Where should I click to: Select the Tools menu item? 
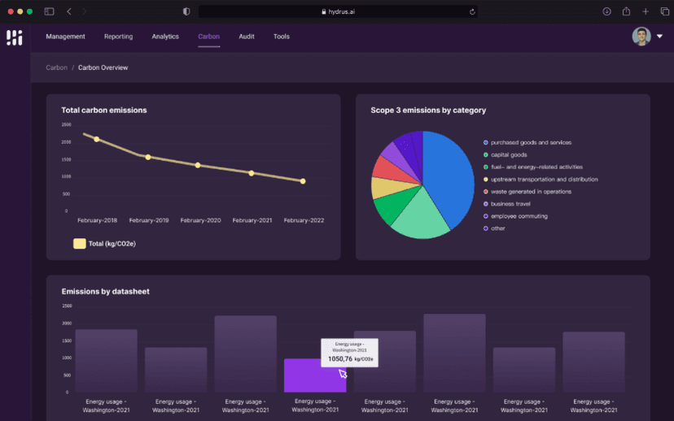[x=281, y=37]
